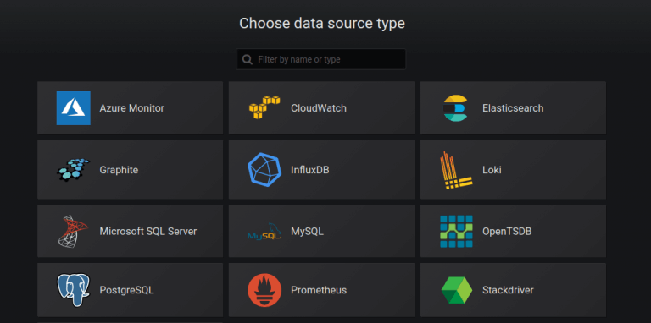The image size is (651, 323).
Task: Click the Choose data source type heading
Action: pyautogui.click(x=322, y=23)
